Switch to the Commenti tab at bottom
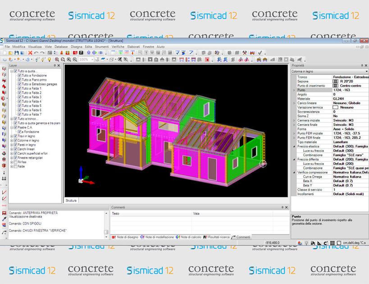This screenshot has width=369, height=284. pos(243,235)
